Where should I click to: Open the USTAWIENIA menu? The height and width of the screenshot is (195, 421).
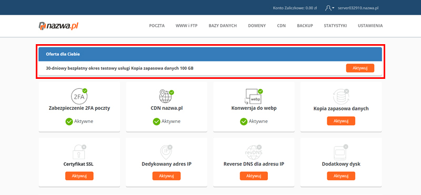pos(370,26)
